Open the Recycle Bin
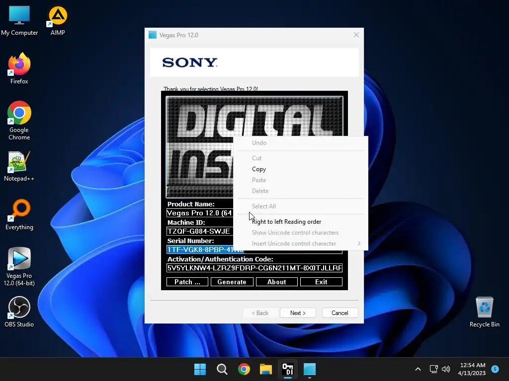This screenshot has height=381, width=509. point(484,312)
